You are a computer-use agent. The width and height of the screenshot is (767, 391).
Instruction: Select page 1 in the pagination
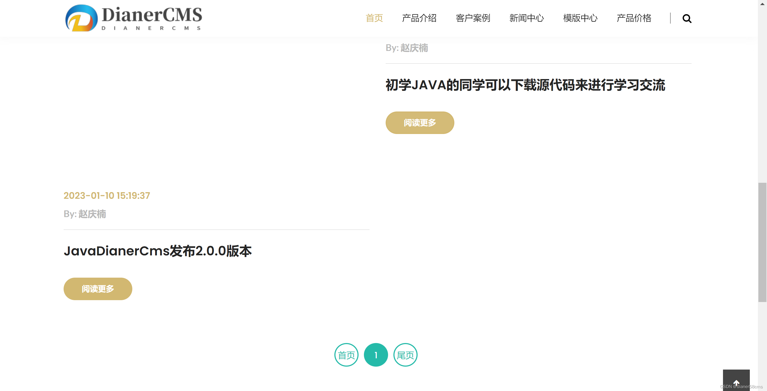point(375,355)
